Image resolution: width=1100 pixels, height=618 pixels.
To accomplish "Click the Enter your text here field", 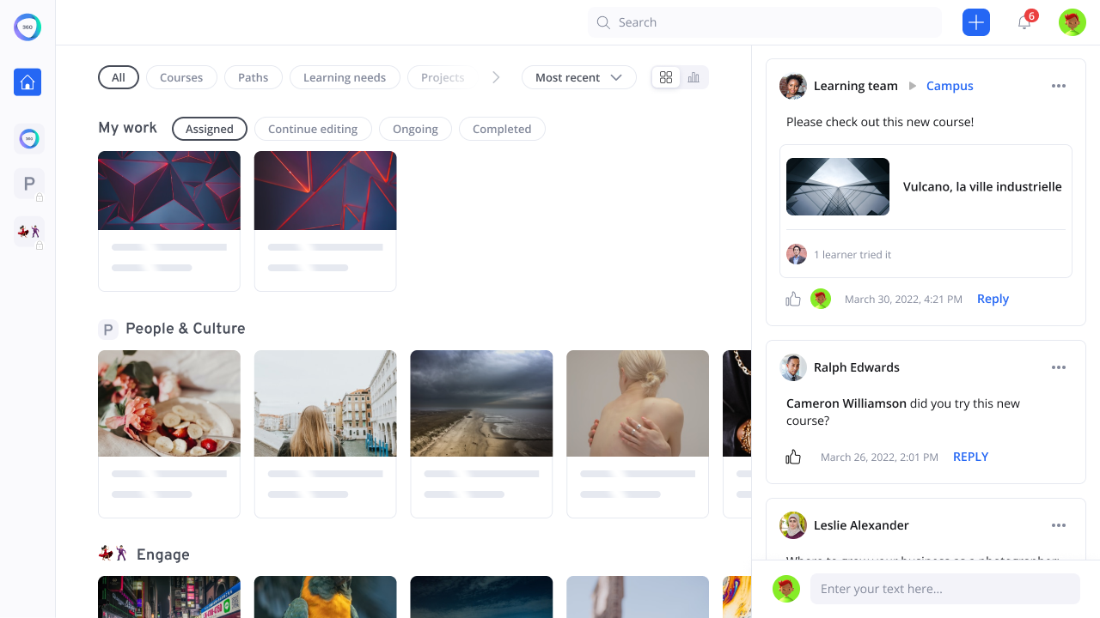I will tap(944, 589).
